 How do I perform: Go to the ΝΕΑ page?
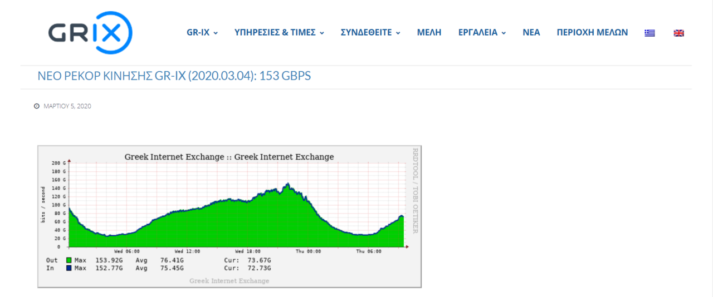click(531, 32)
